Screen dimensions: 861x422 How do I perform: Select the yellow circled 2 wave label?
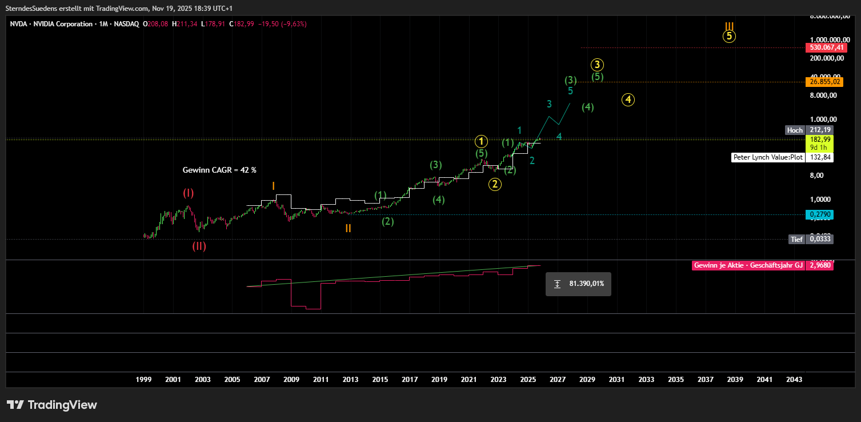[x=495, y=184]
